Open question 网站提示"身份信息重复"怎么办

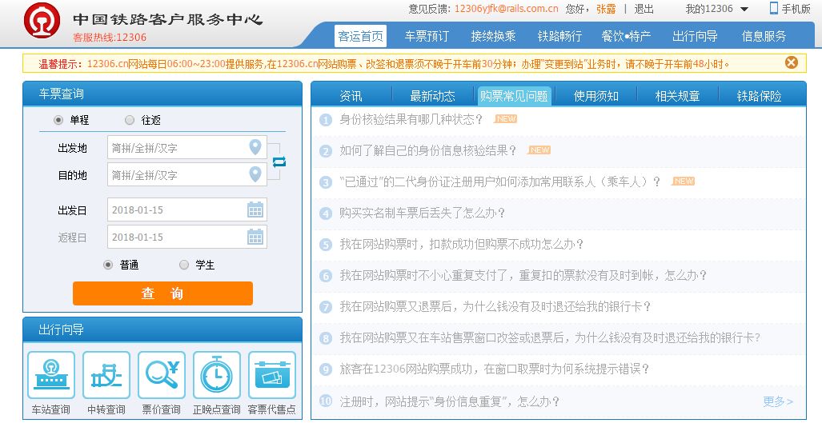tap(449, 401)
